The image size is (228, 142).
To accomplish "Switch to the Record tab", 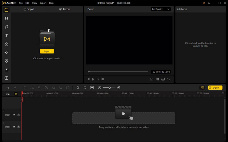I will click(x=65, y=9).
